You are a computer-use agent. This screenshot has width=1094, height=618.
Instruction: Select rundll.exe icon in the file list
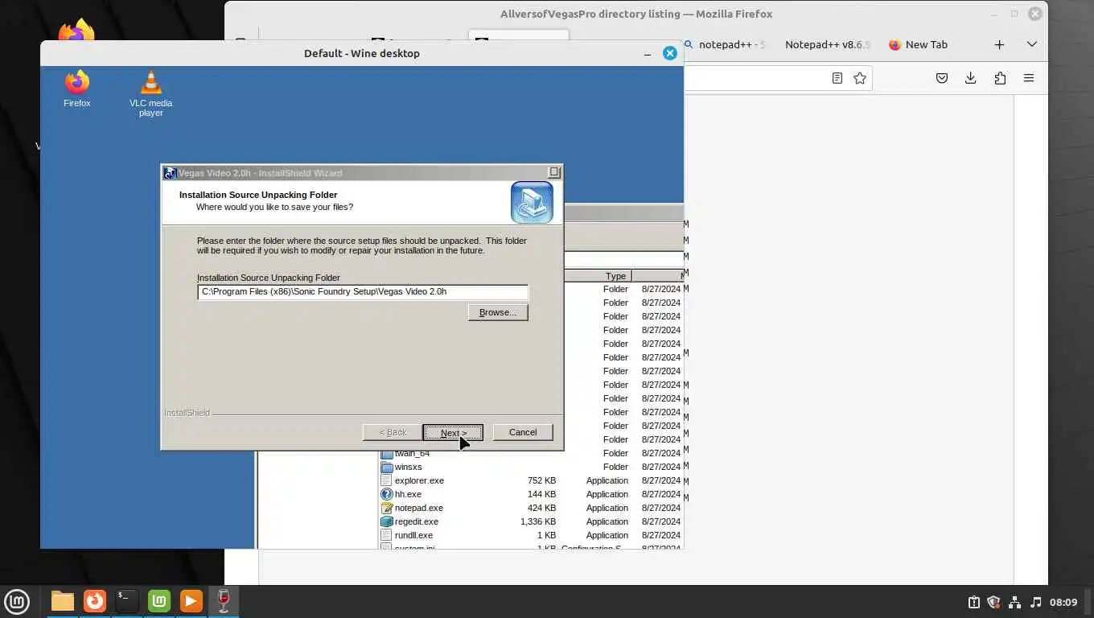click(x=386, y=535)
